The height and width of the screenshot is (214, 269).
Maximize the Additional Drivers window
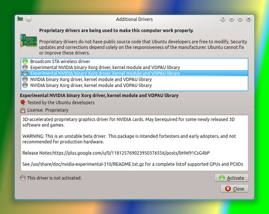240,19
